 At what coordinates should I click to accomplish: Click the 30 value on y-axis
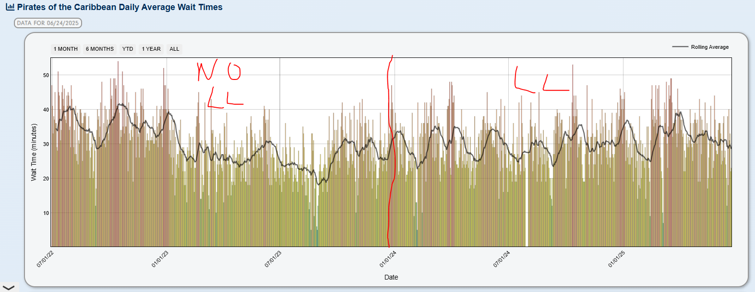tap(46, 144)
